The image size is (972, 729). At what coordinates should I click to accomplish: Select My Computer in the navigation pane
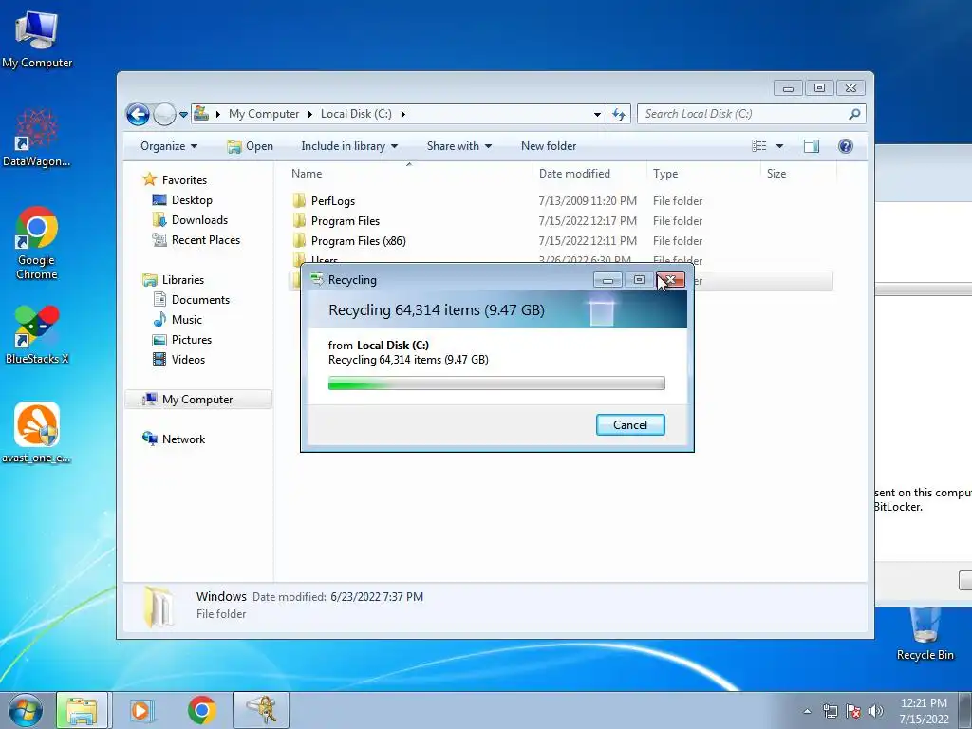(x=197, y=400)
